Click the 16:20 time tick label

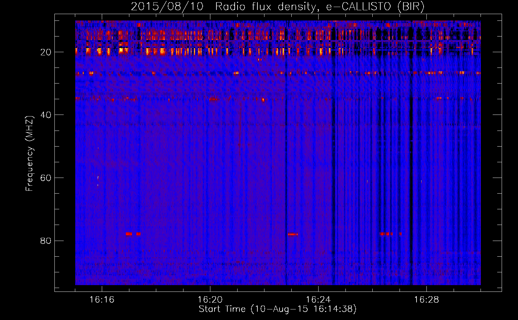click(210, 300)
